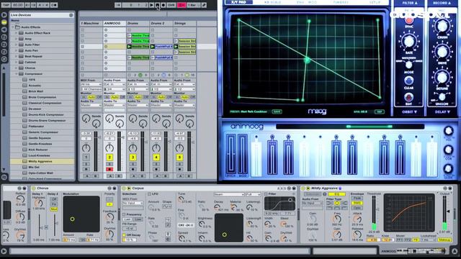Click the DETUNE knob in Animoog
Image resolution: width=461 pixels, height=259 pixels.
[442, 78]
